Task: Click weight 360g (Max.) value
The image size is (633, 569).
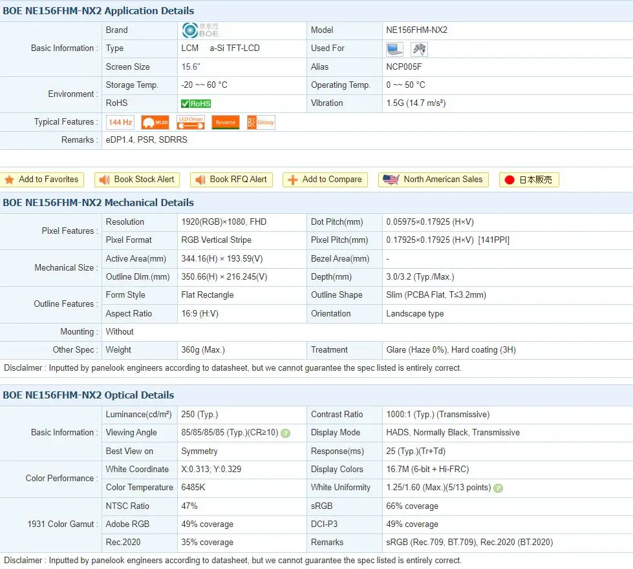Action: click(x=203, y=350)
